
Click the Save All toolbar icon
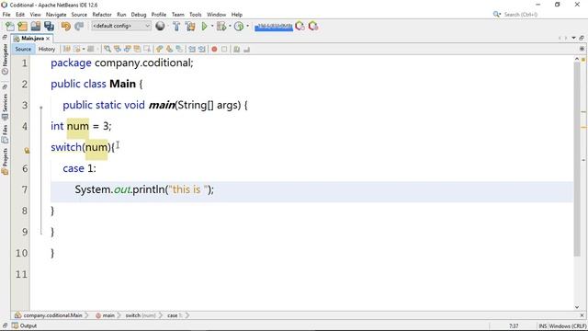pyautogui.click(x=49, y=27)
